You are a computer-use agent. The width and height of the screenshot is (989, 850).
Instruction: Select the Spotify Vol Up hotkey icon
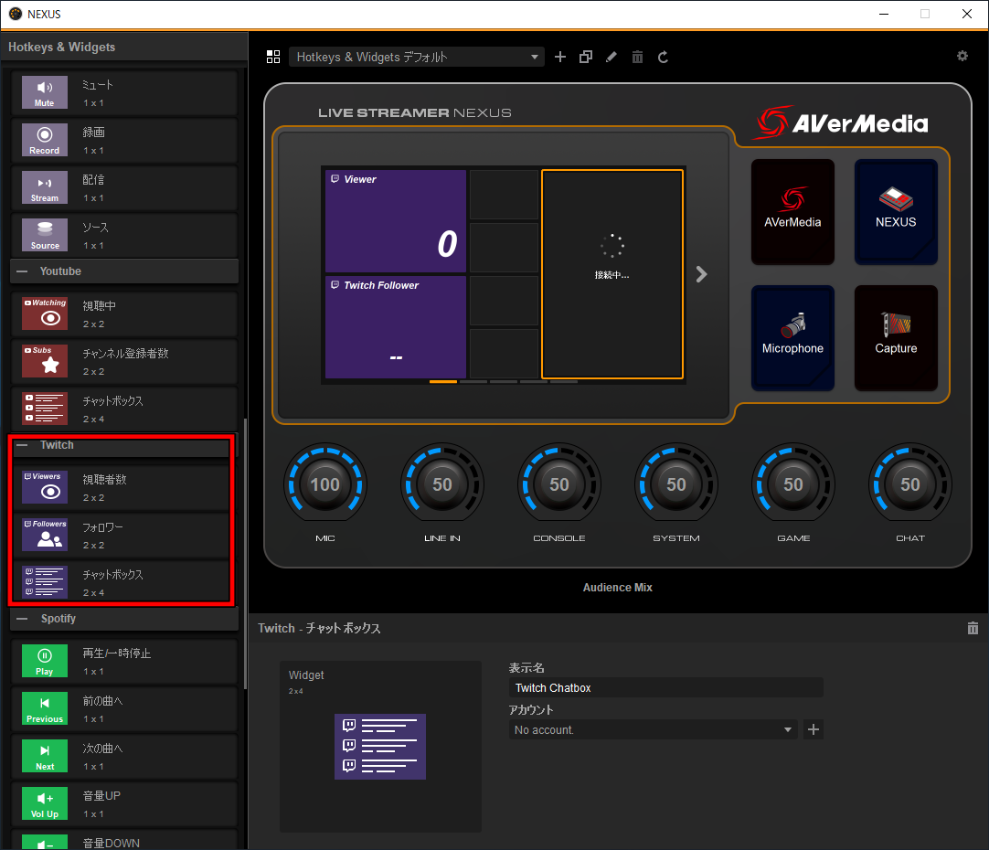(x=45, y=803)
